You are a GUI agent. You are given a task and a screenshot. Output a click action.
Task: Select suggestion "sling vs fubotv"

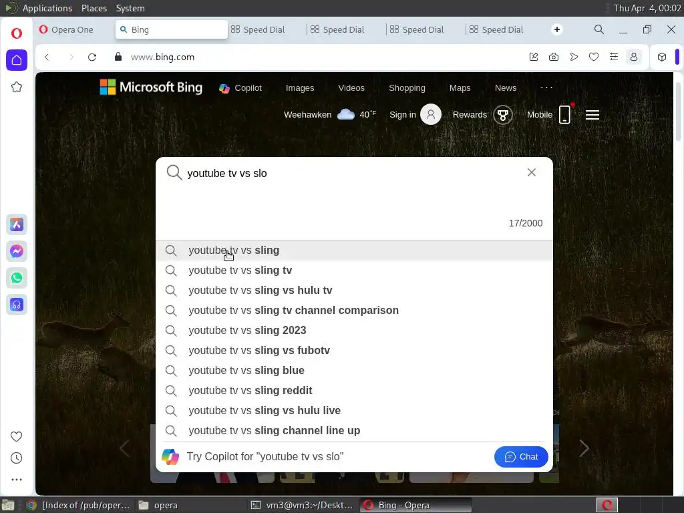tap(354, 351)
